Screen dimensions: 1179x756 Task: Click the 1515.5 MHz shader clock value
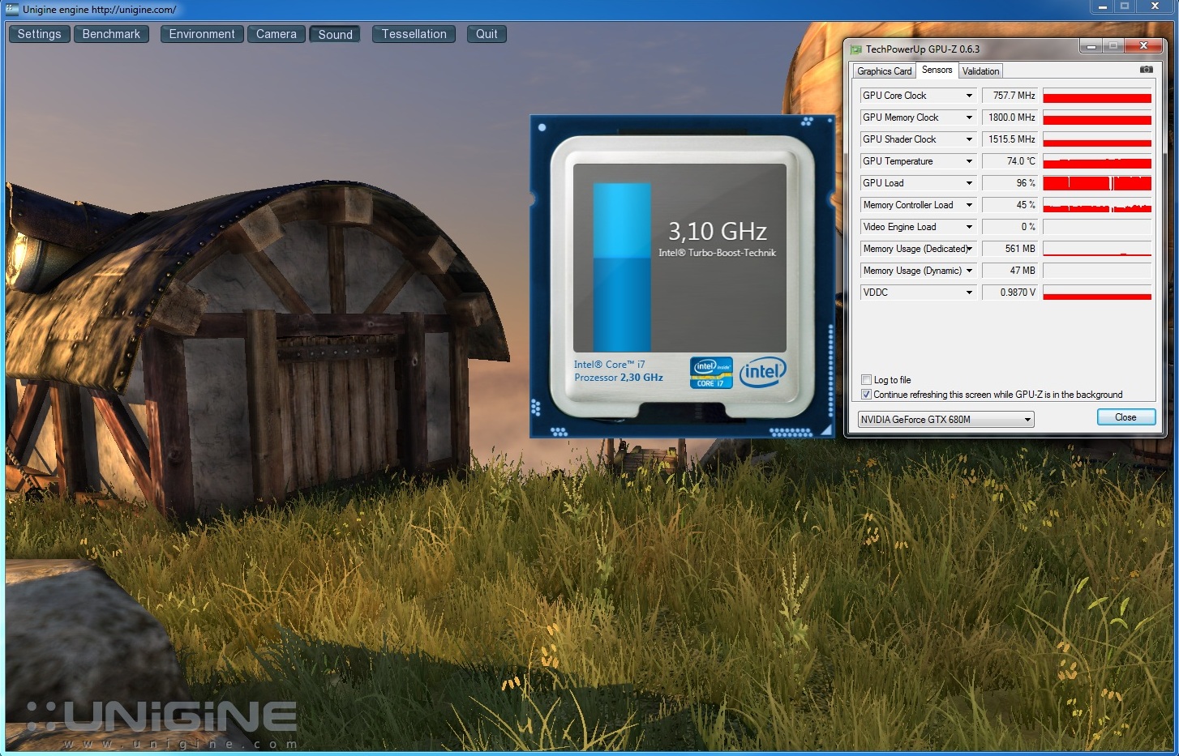click(1010, 139)
